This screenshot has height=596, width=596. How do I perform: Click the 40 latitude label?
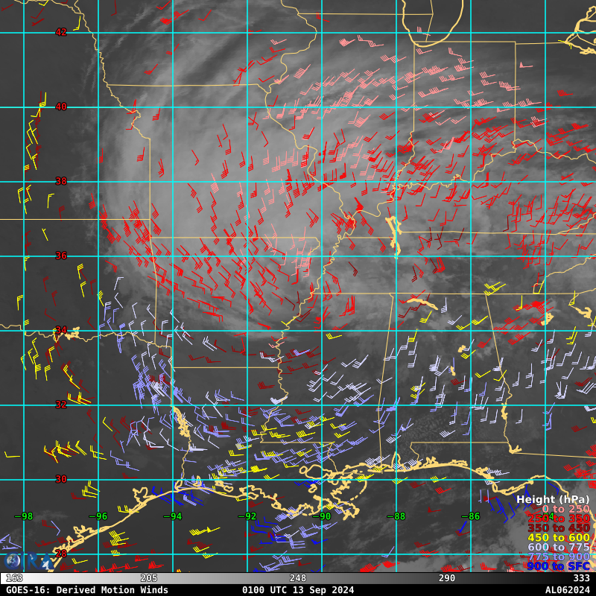(61, 107)
